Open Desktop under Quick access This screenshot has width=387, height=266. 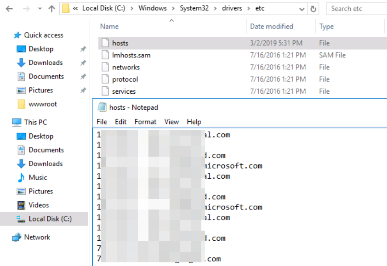click(x=41, y=49)
